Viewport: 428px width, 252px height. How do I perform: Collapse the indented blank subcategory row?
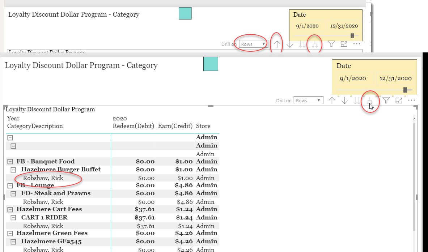point(13,146)
